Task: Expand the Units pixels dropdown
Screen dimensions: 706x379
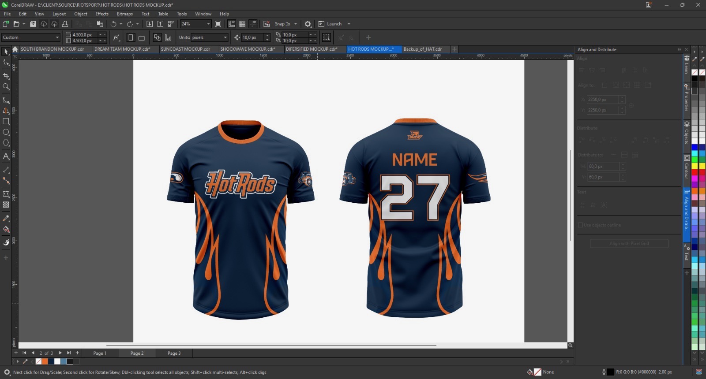Action: (x=225, y=37)
